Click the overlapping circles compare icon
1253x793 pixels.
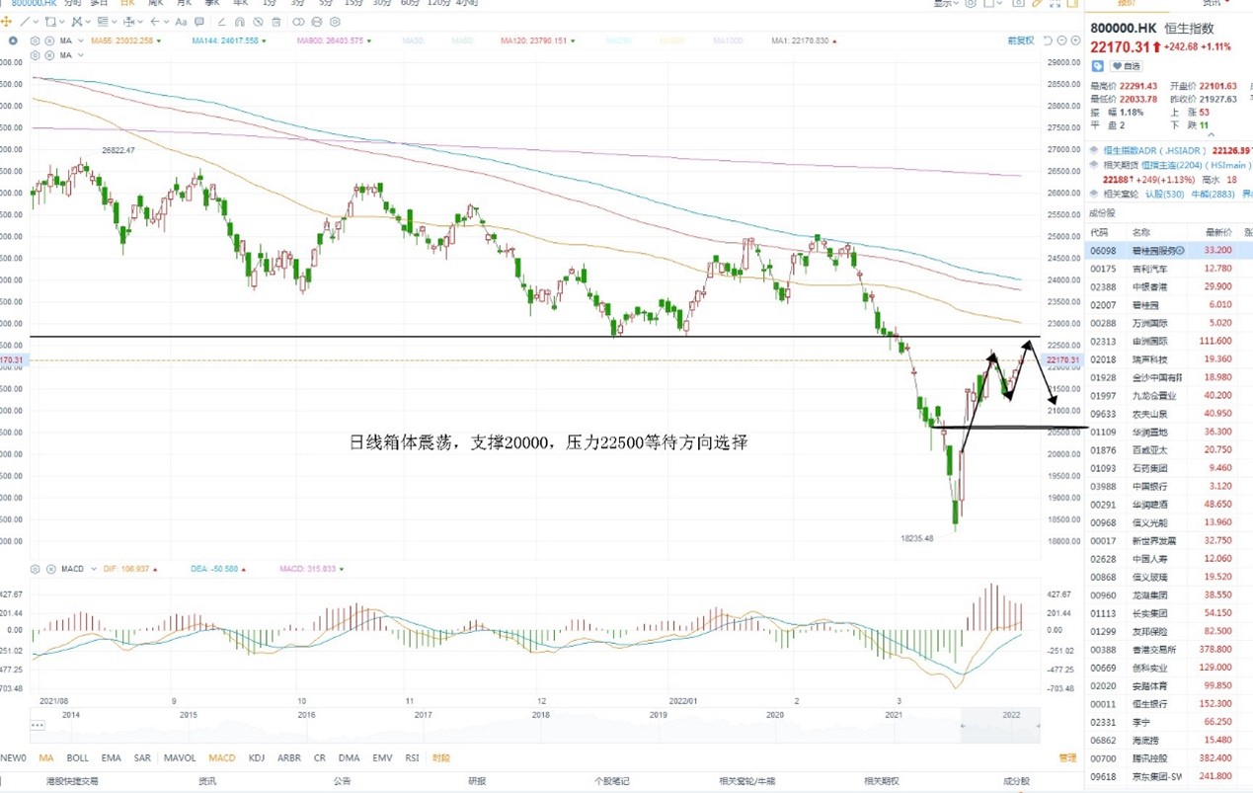298,22
